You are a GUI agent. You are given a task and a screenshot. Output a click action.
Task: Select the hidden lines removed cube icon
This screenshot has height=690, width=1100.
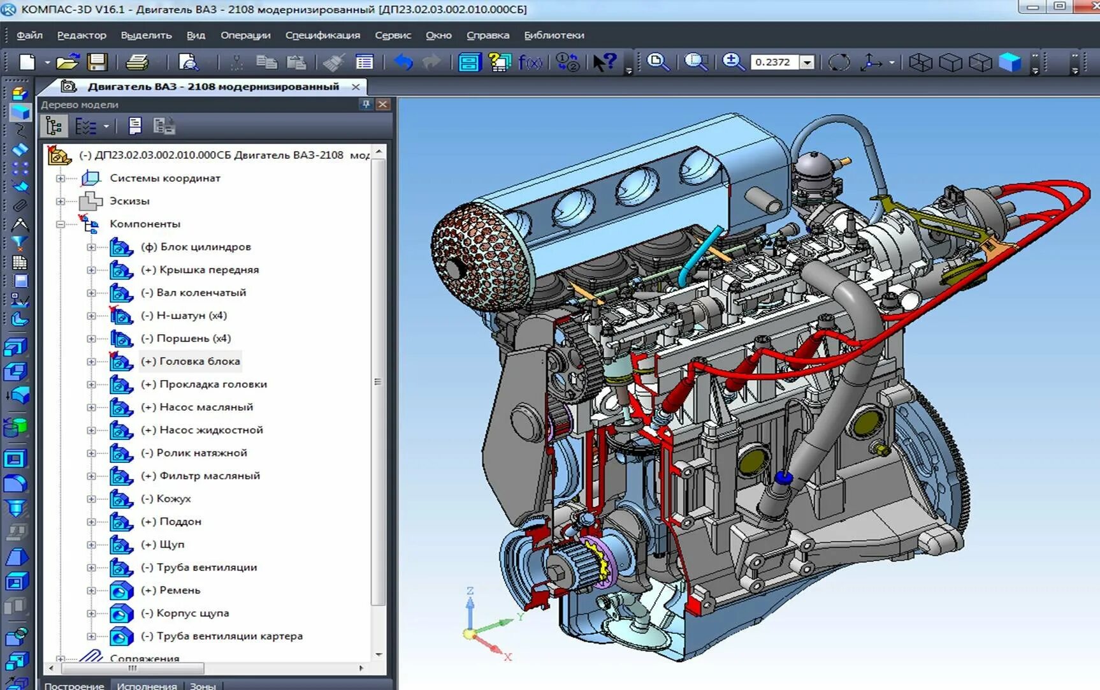click(x=950, y=62)
